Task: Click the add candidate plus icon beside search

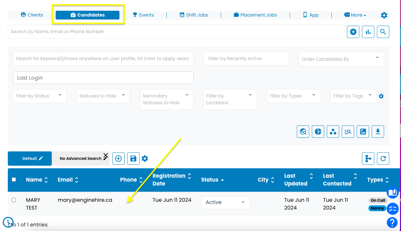Action: [x=353, y=32]
